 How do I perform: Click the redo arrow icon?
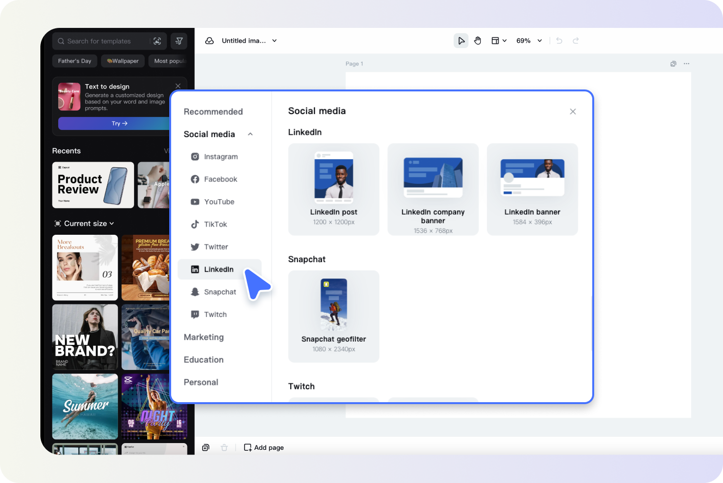coord(576,41)
